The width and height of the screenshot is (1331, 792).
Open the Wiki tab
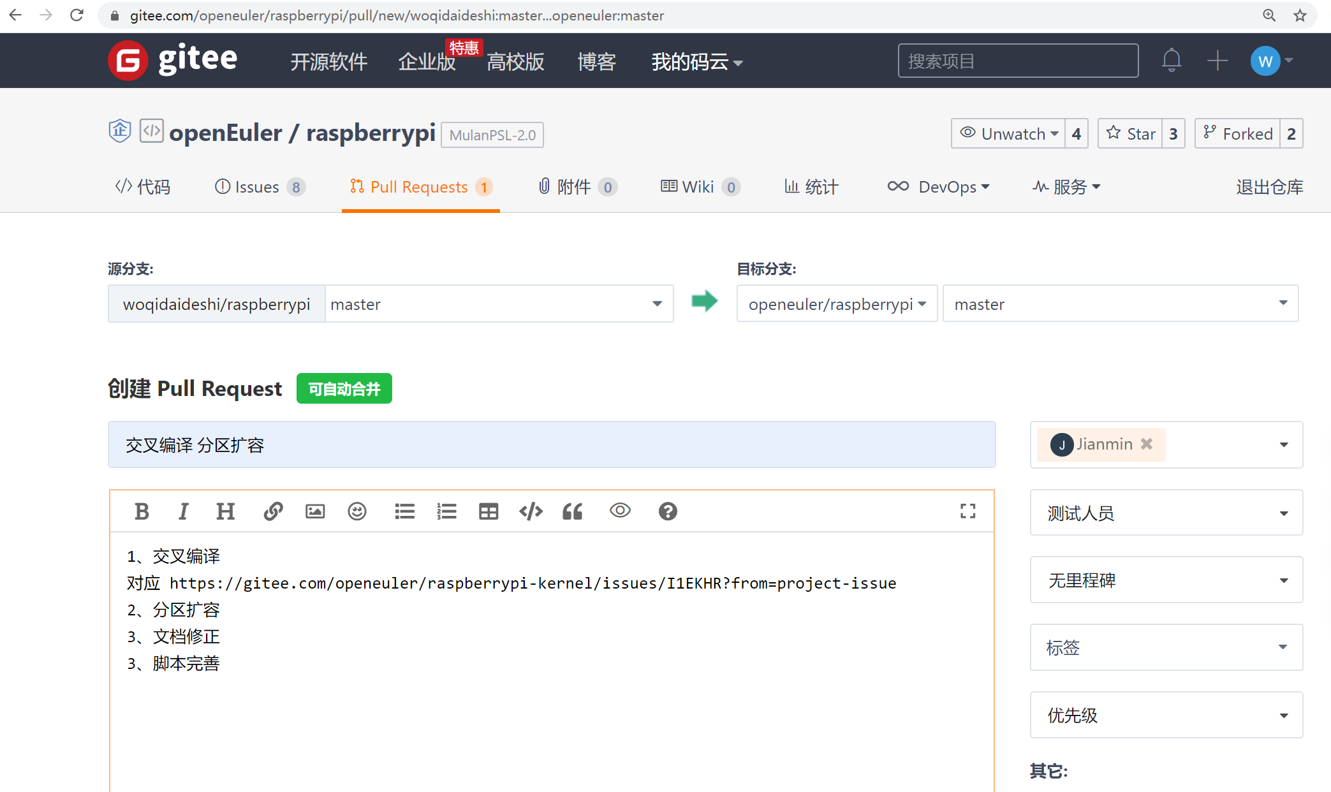tap(699, 187)
